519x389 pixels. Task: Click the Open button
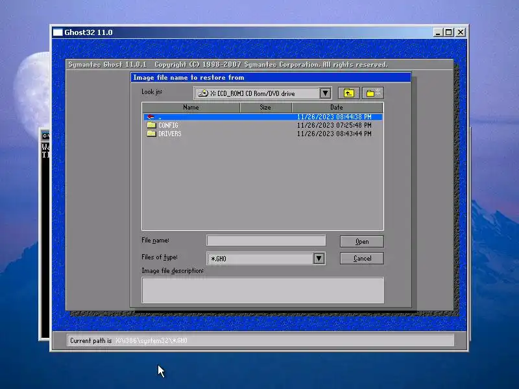pos(362,241)
